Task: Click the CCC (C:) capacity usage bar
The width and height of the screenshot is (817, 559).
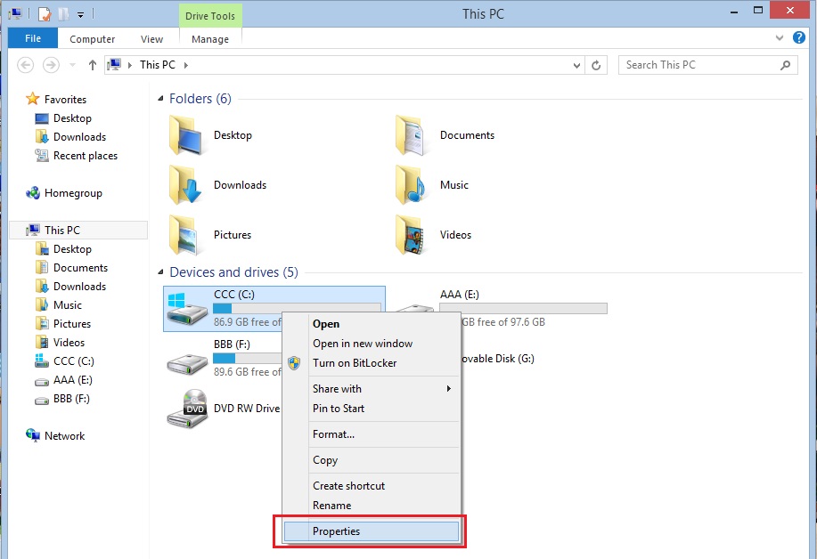Action: point(297,308)
